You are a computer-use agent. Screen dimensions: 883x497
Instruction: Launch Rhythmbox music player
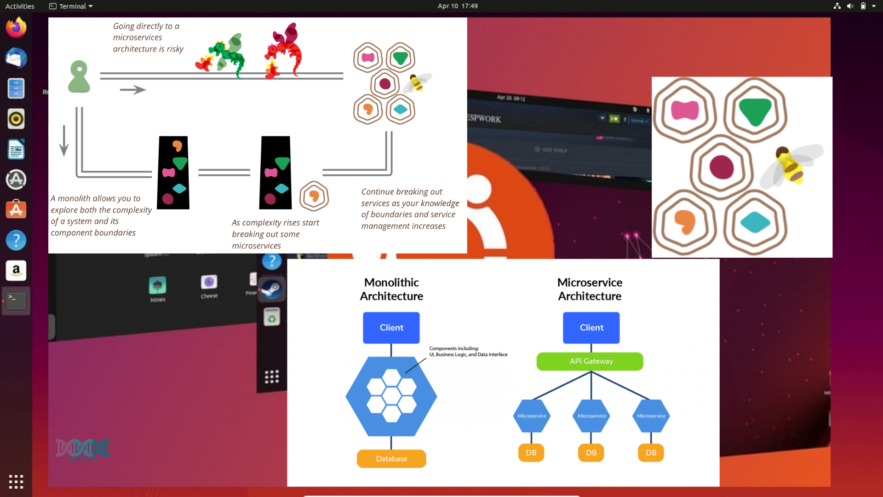pyautogui.click(x=16, y=119)
